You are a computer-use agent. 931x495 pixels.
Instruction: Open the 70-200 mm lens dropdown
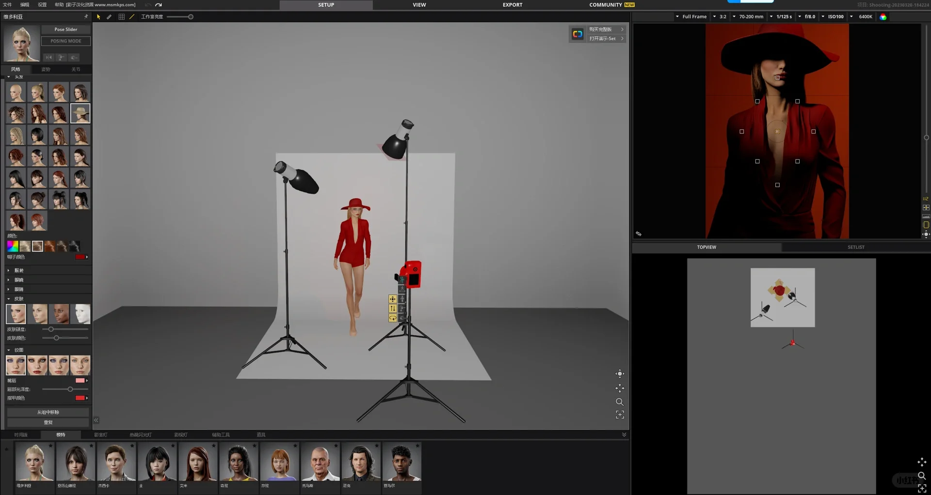click(x=751, y=17)
